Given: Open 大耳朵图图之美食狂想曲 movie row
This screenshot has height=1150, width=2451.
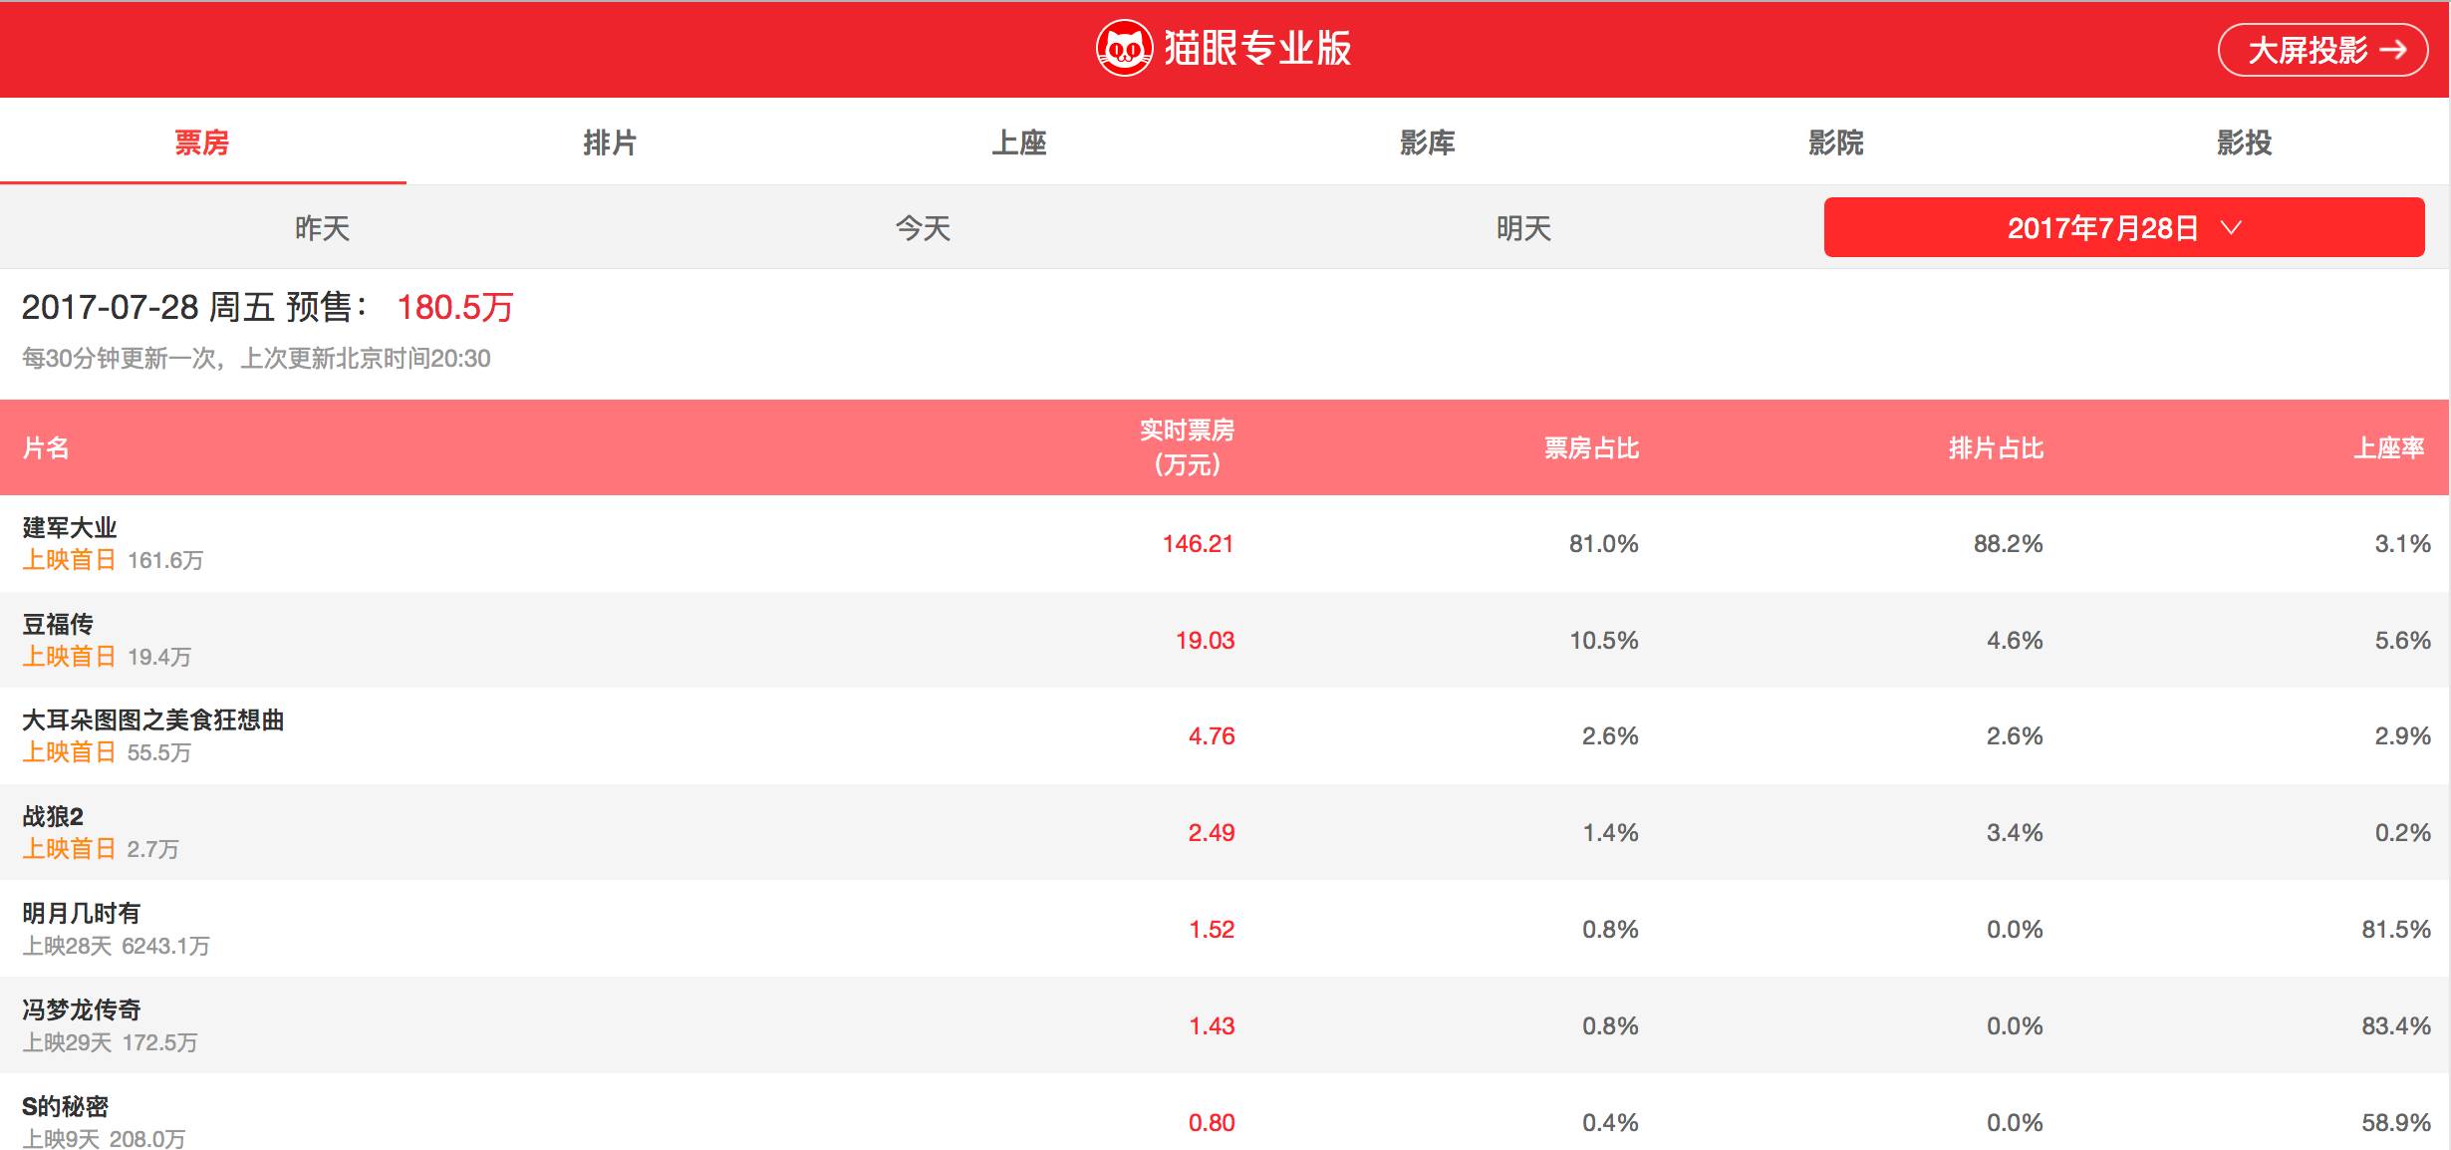Looking at the screenshot, I should 153,719.
